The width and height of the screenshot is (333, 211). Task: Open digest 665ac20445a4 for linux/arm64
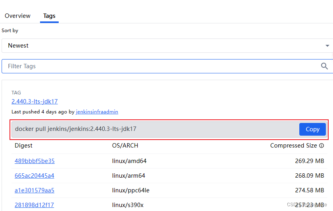pyautogui.click(x=34, y=176)
